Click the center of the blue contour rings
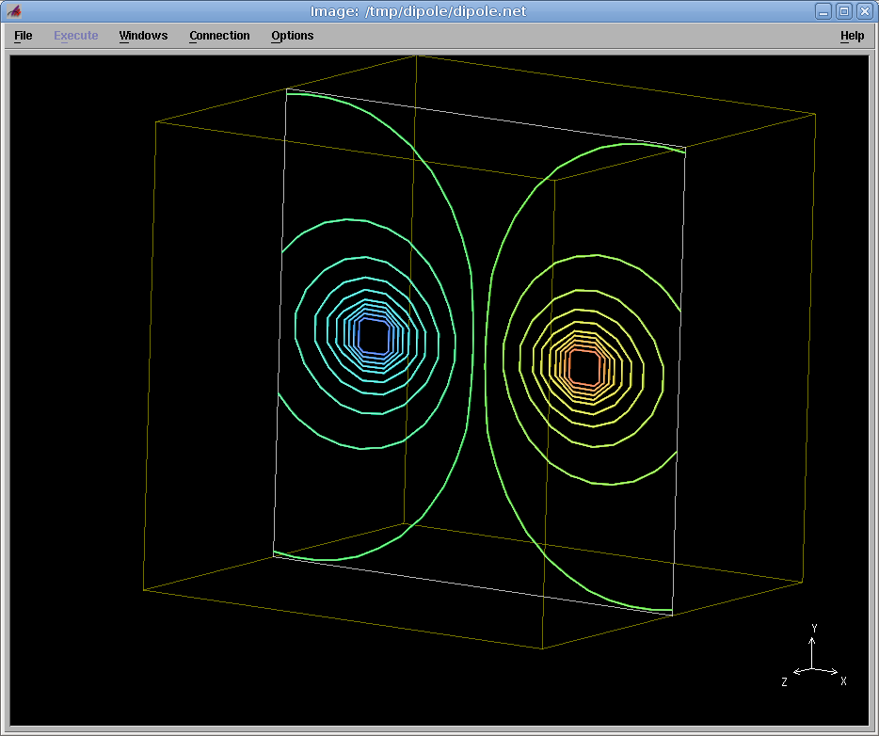Image resolution: width=879 pixels, height=736 pixels. tap(376, 335)
